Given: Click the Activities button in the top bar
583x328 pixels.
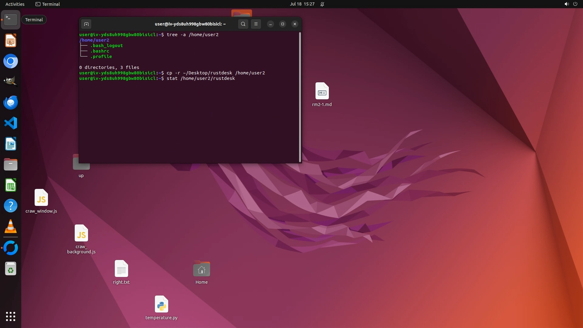Looking at the screenshot, I should (x=15, y=4).
